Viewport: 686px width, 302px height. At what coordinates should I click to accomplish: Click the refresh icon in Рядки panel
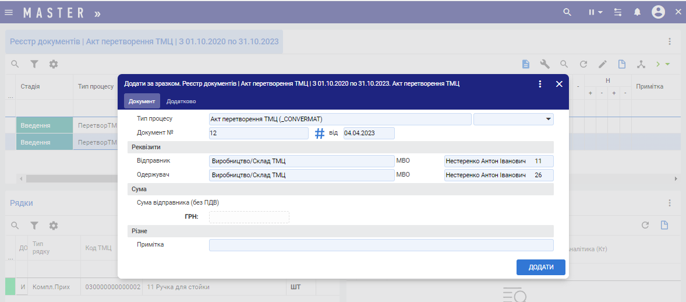tap(645, 225)
